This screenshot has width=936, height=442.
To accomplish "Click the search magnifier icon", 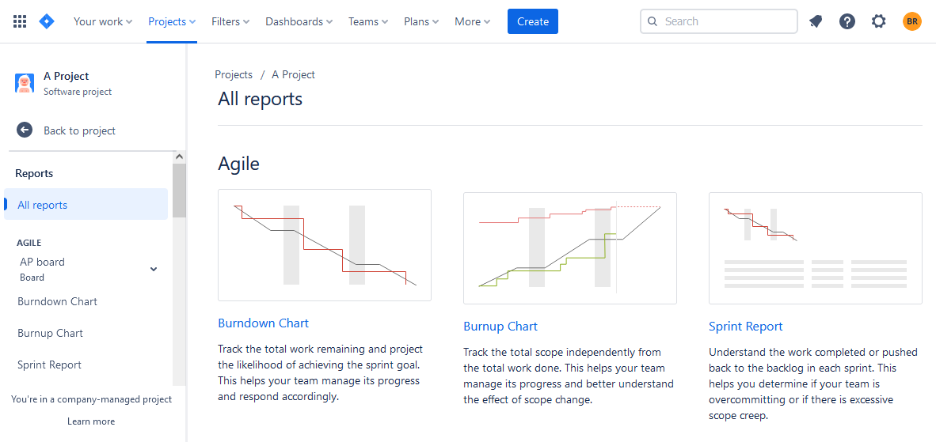I will tap(653, 21).
